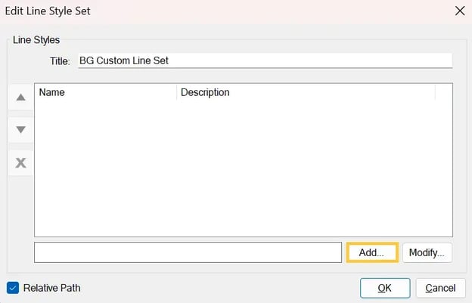Click the move up arrow icon

tap(20, 97)
